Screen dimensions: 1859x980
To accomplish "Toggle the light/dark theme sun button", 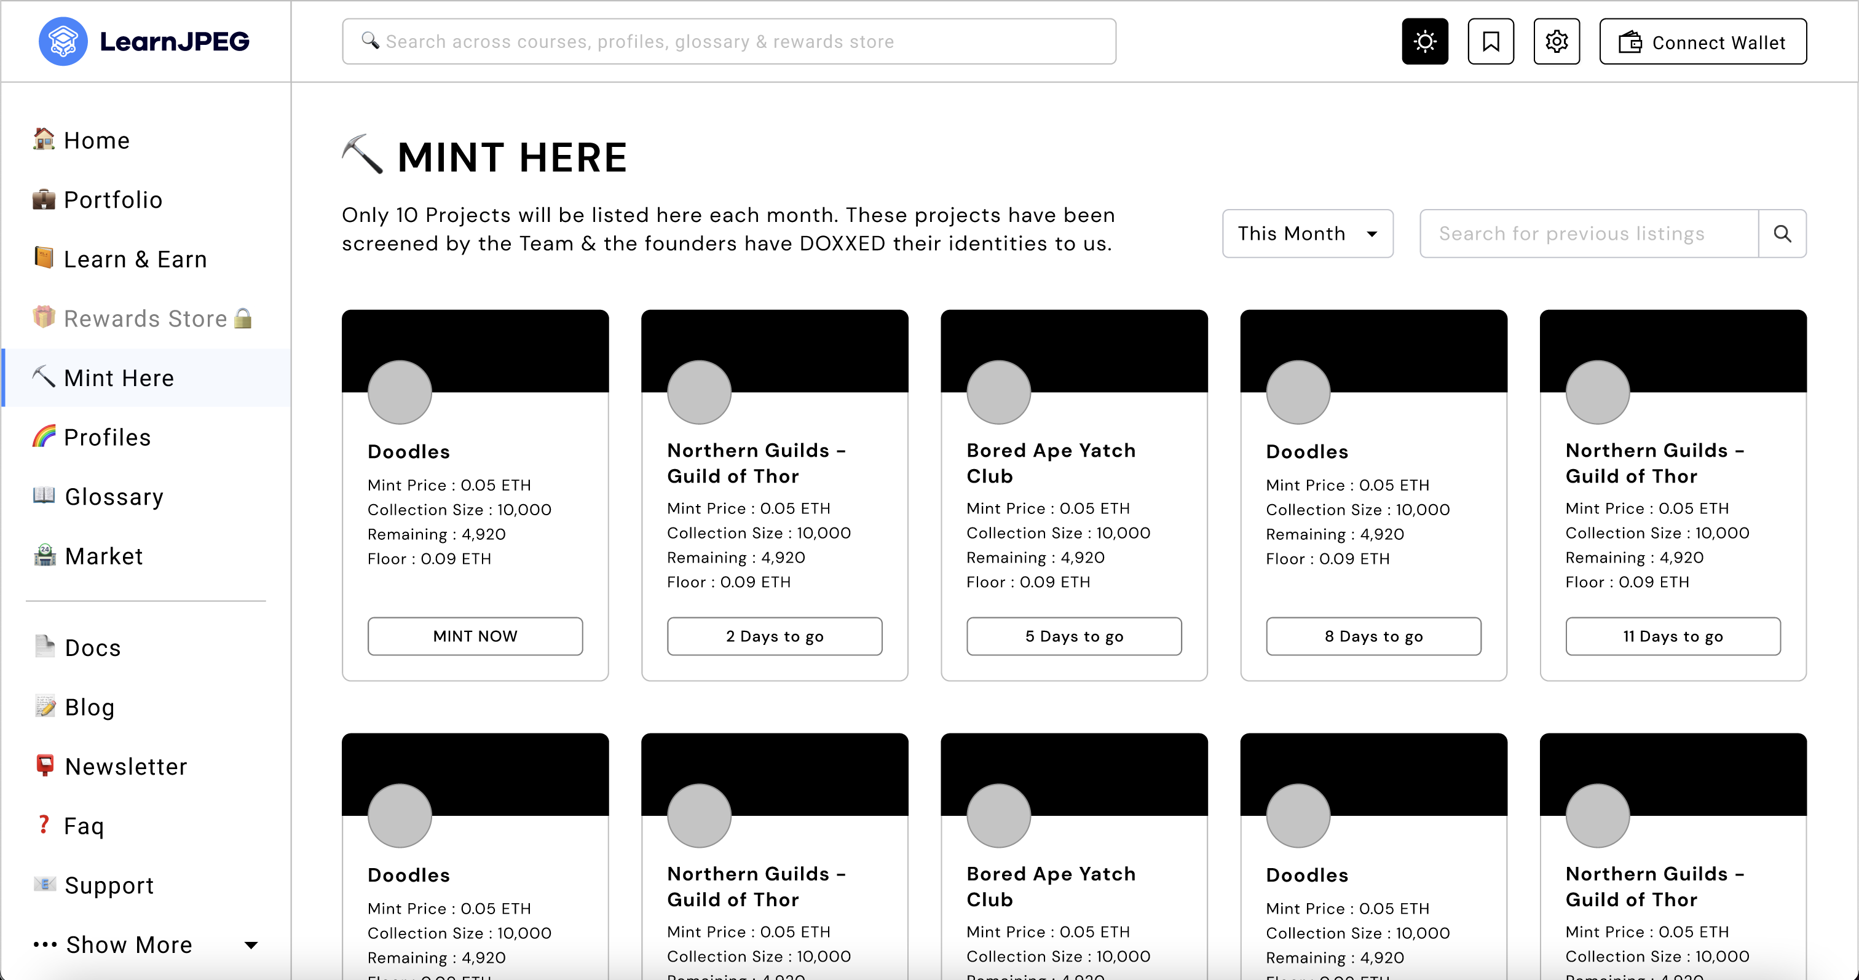I will click(x=1424, y=41).
